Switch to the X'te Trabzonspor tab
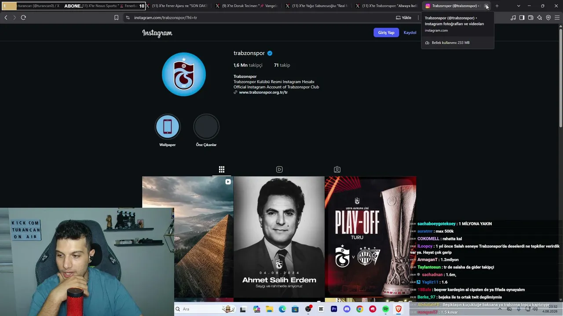 (x=387, y=6)
